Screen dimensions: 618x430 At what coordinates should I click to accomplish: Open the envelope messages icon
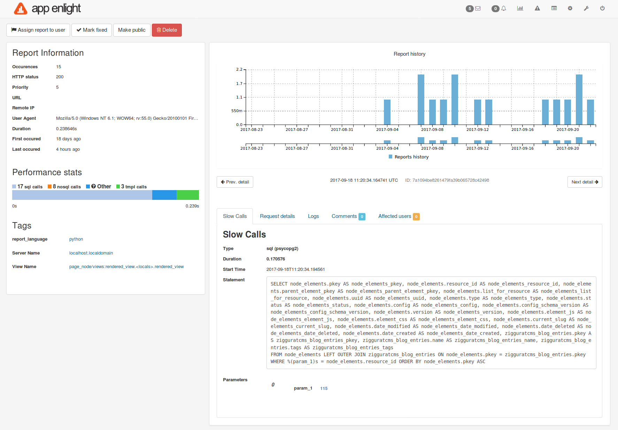478,8
